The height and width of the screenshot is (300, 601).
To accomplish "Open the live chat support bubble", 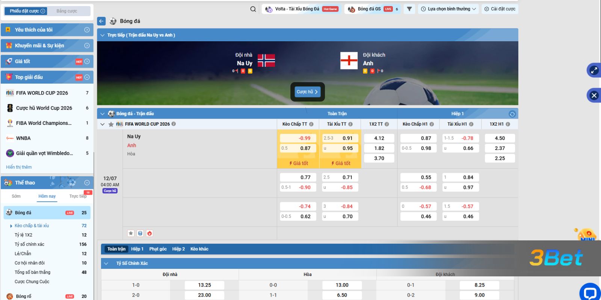I will click(x=590, y=292).
